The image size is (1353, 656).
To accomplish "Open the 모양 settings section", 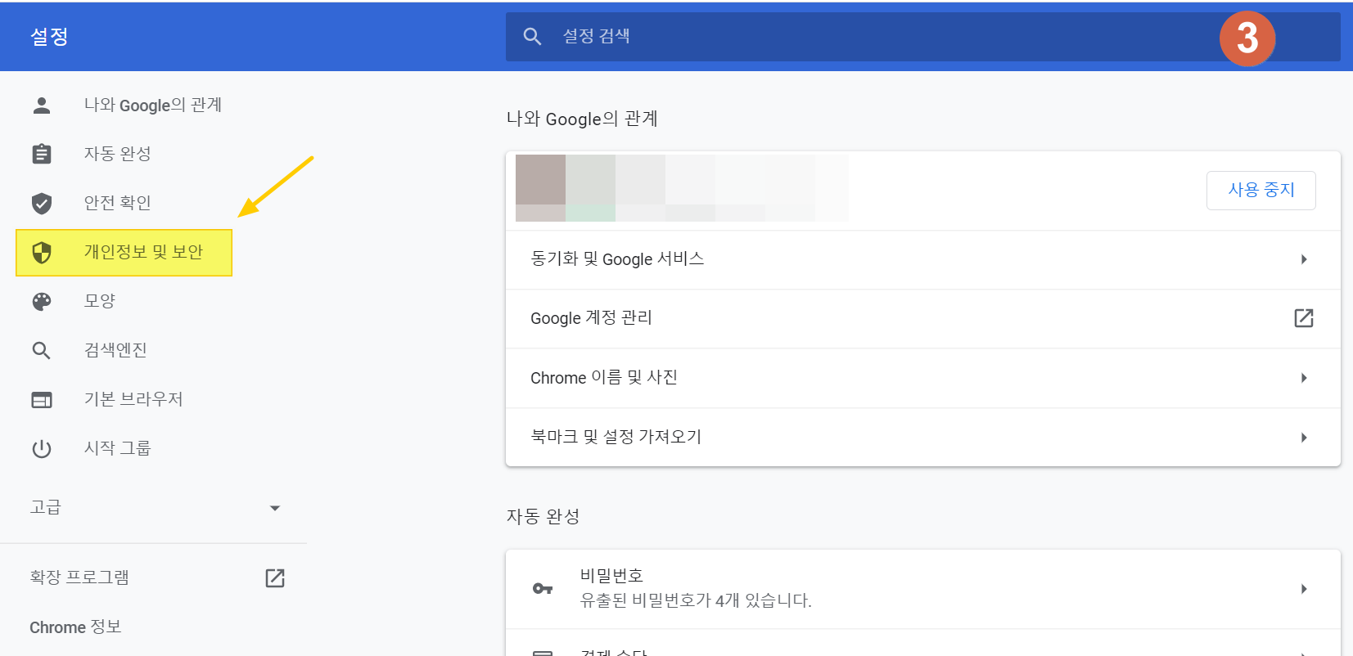I will coord(99,301).
